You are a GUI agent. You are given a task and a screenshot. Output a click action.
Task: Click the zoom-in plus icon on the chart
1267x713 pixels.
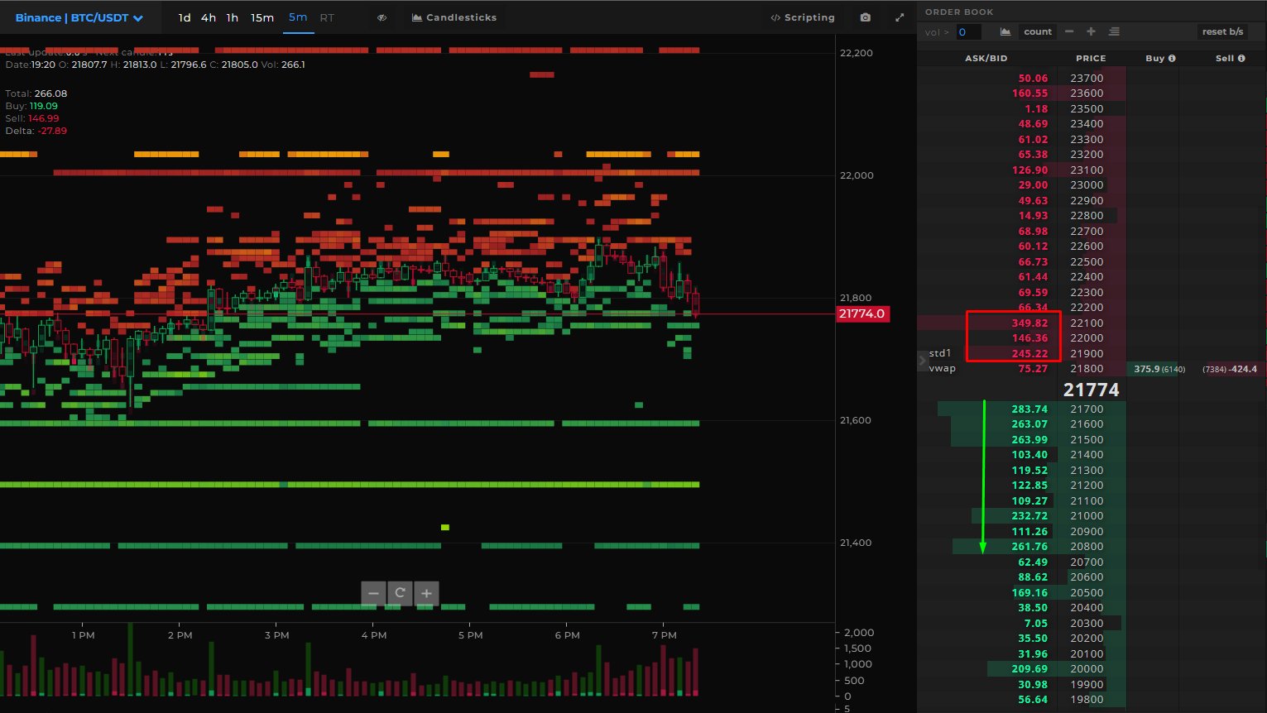(426, 593)
